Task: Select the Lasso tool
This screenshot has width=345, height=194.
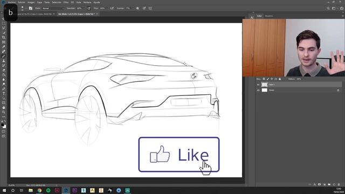Action: (x=4, y=28)
